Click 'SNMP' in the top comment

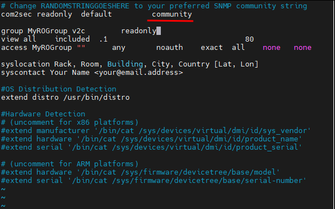[x=223, y=6]
